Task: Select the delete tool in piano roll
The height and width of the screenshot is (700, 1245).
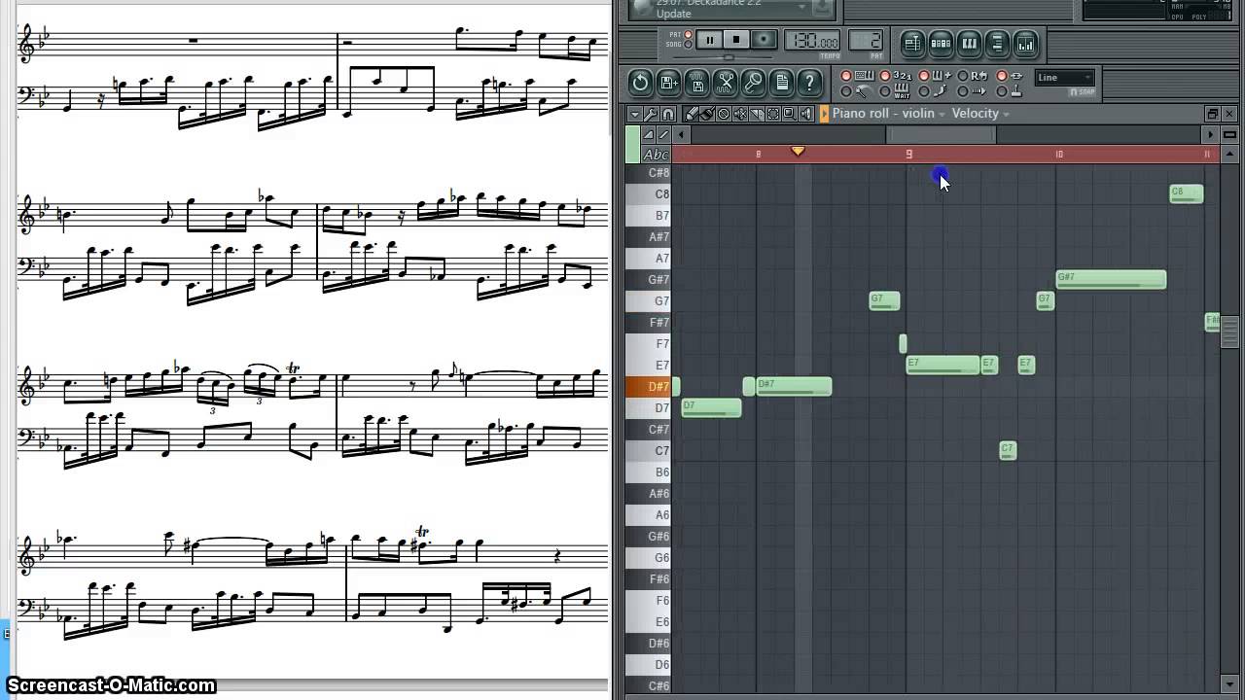Action: coord(724,114)
